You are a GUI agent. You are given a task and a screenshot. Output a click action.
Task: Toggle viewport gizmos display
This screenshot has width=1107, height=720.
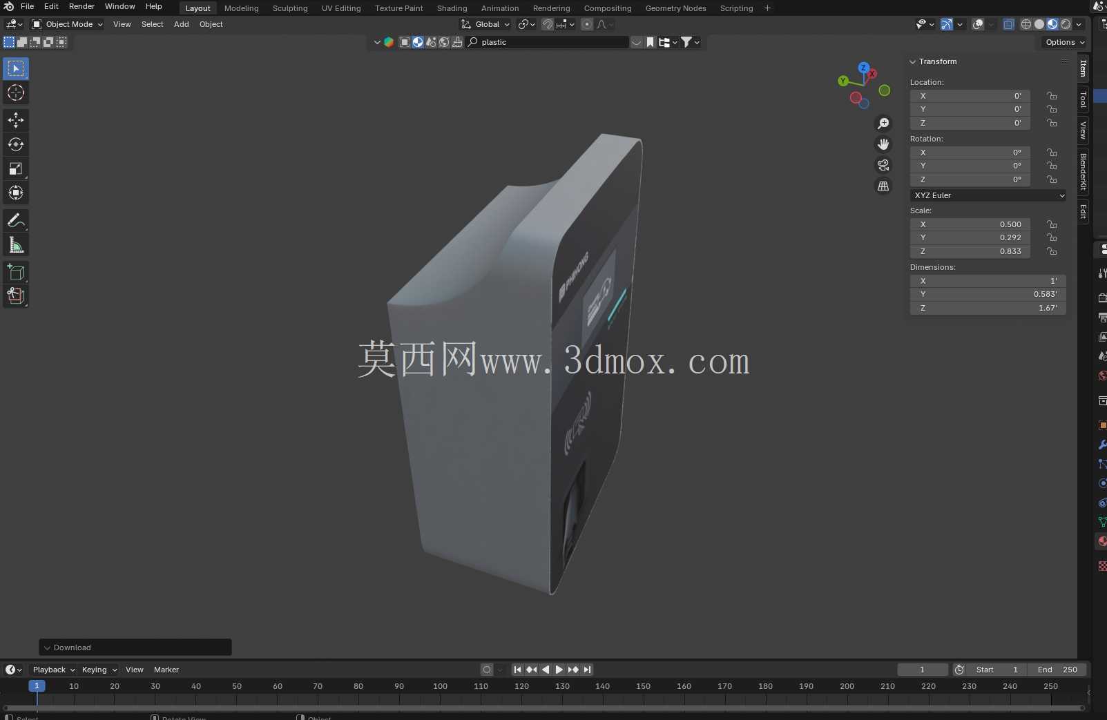(947, 24)
